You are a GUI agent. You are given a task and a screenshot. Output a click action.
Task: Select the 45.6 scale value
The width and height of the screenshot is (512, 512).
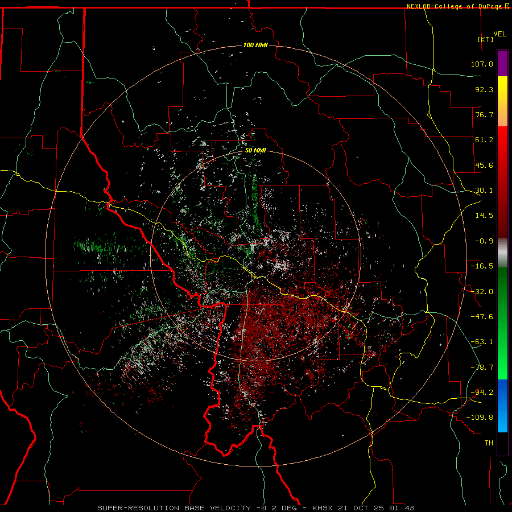(x=484, y=165)
